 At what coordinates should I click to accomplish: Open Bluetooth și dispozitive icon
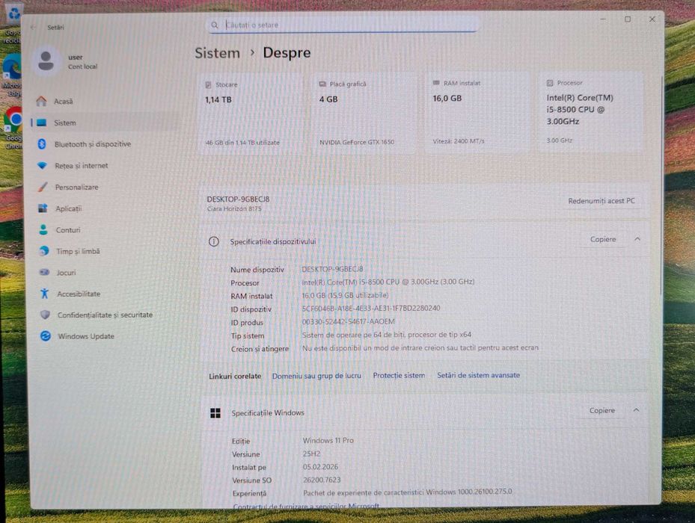coord(42,144)
